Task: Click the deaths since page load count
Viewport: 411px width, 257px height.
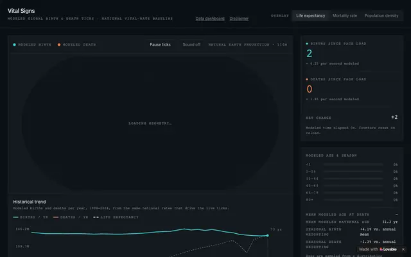Action: pos(310,89)
